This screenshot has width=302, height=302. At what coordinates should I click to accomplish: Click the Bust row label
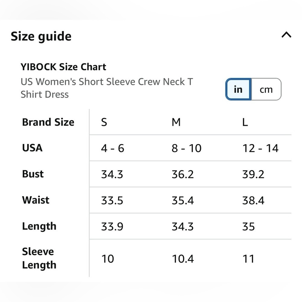pyautogui.click(x=33, y=174)
